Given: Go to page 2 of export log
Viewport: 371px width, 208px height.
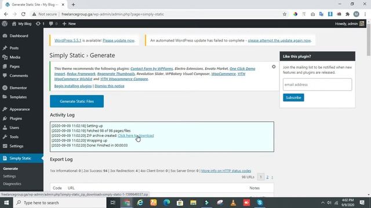Looking at the screenshot, I should (267, 177).
